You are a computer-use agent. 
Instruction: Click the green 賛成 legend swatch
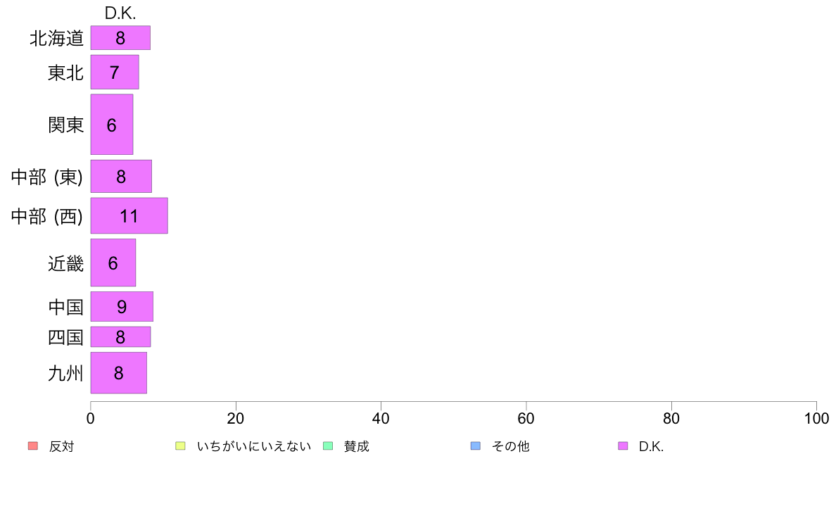328,446
